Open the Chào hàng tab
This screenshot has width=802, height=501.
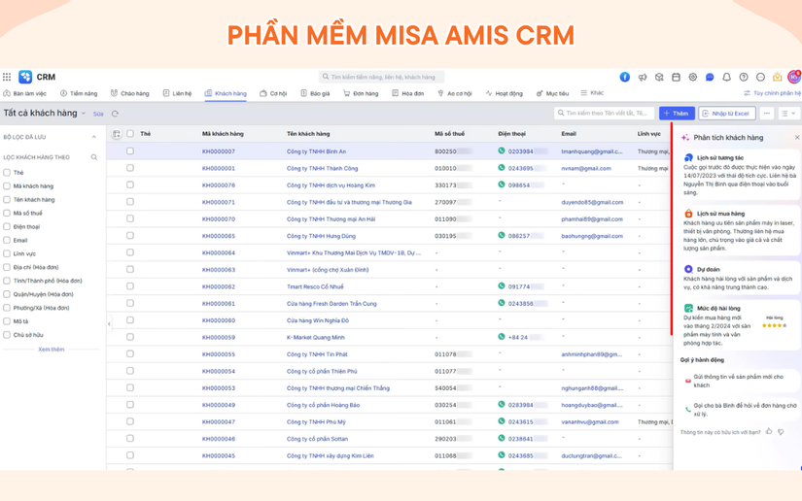coord(130,93)
